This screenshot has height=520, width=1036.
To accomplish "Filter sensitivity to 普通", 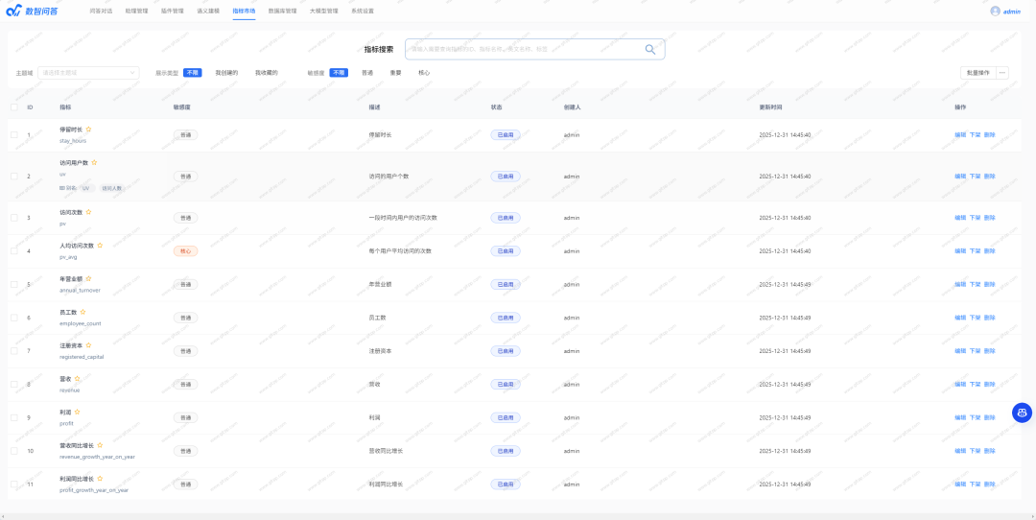I will pyautogui.click(x=367, y=73).
